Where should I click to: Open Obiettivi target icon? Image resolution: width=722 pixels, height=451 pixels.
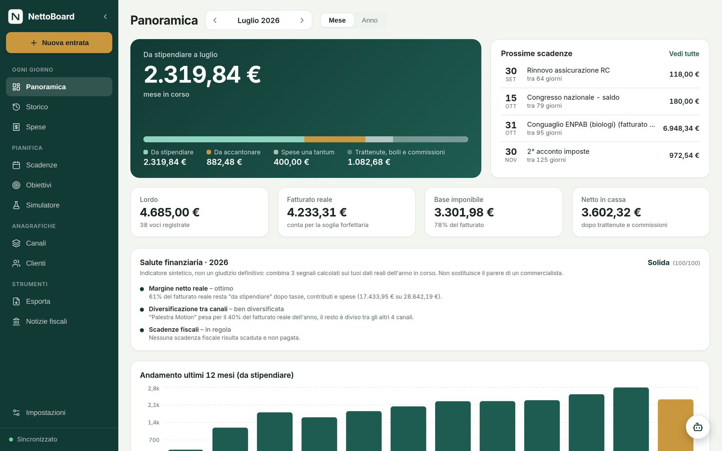click(16, 185)
